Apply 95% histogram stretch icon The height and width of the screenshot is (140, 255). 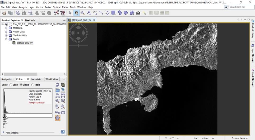tap(57, 95)
